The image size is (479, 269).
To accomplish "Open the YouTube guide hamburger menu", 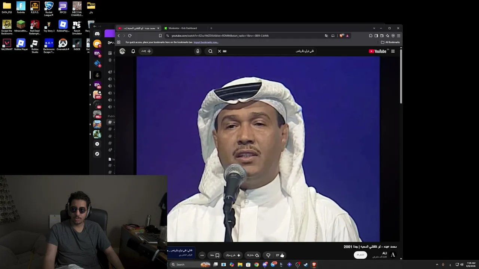I will (x=393, y=51).
